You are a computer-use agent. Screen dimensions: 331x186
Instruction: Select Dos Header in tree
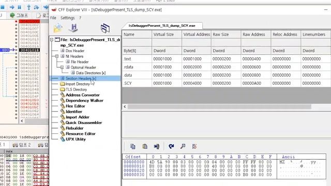74,51
